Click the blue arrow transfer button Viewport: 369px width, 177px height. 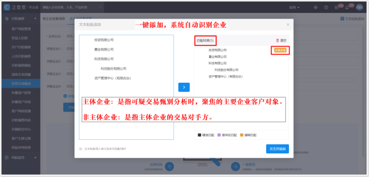[x=184, y=87]
